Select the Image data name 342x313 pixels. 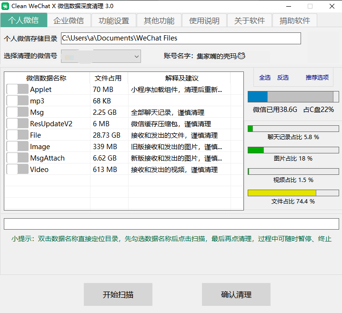coord(40,147)
